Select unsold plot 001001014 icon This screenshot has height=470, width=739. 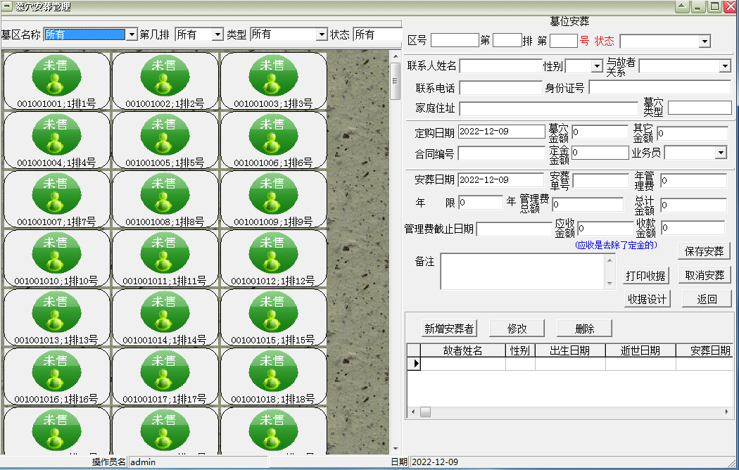tap(165, 312)
